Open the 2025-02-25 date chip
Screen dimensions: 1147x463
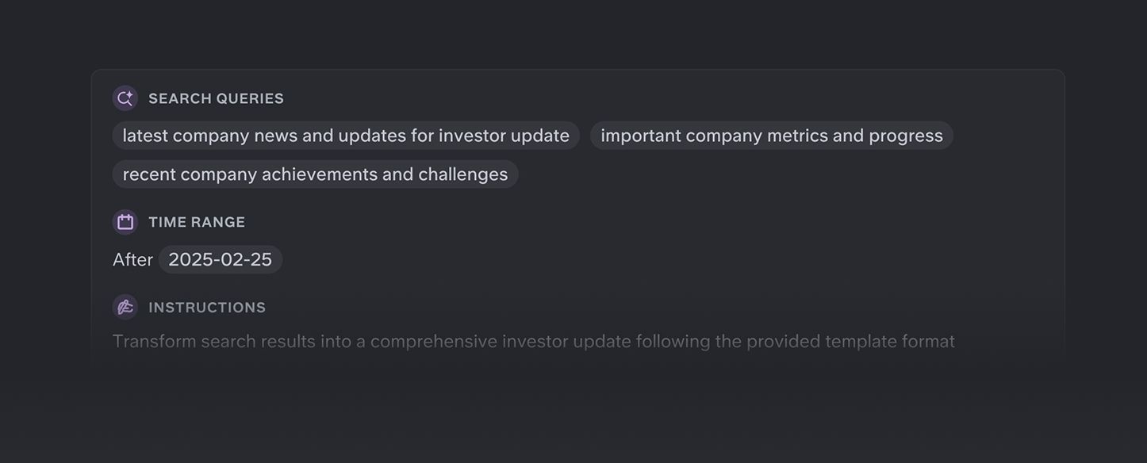[x=220, y=260]
